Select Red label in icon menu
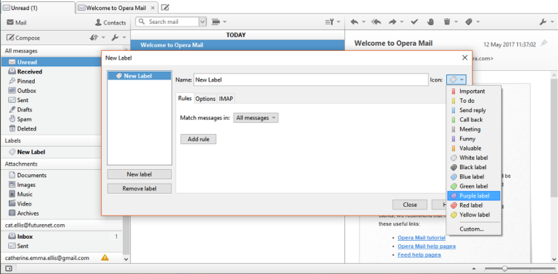Viewport: 558px width, 274px height. (x=473, y=205)
